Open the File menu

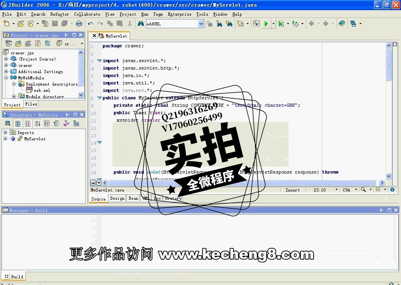pos(7,14)
